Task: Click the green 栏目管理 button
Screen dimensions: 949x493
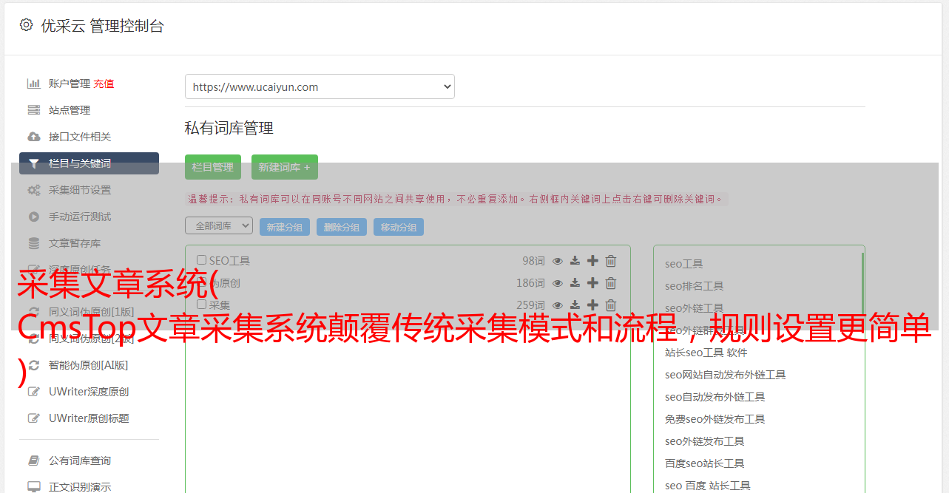Action: tap(213, 167)
